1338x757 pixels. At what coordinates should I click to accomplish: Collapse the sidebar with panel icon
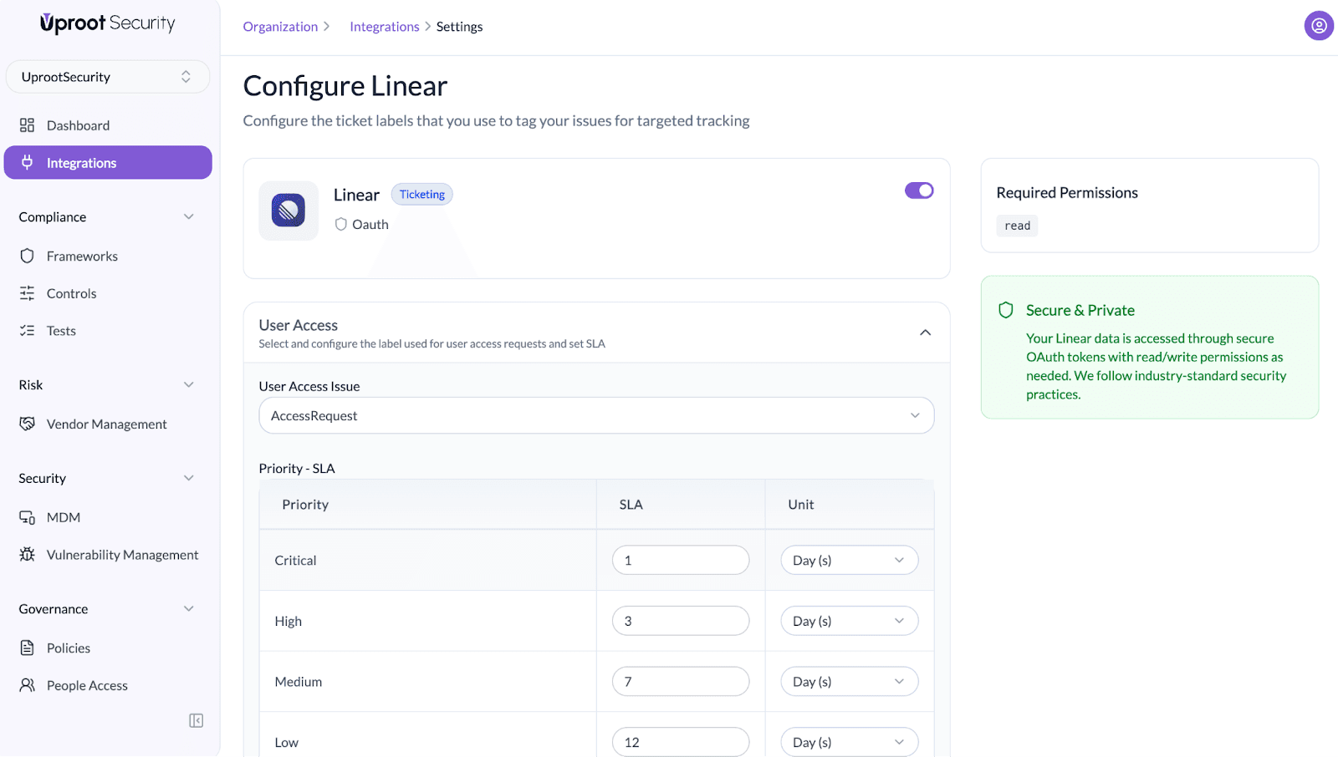pyautogui.click(x=196, y=720)
